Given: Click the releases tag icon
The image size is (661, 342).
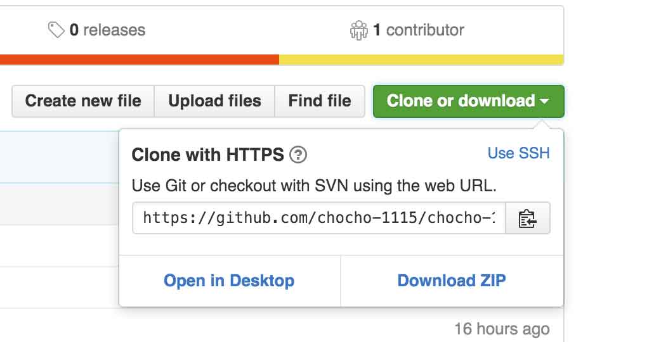Looking at the screenshot, I should (56, 30).
